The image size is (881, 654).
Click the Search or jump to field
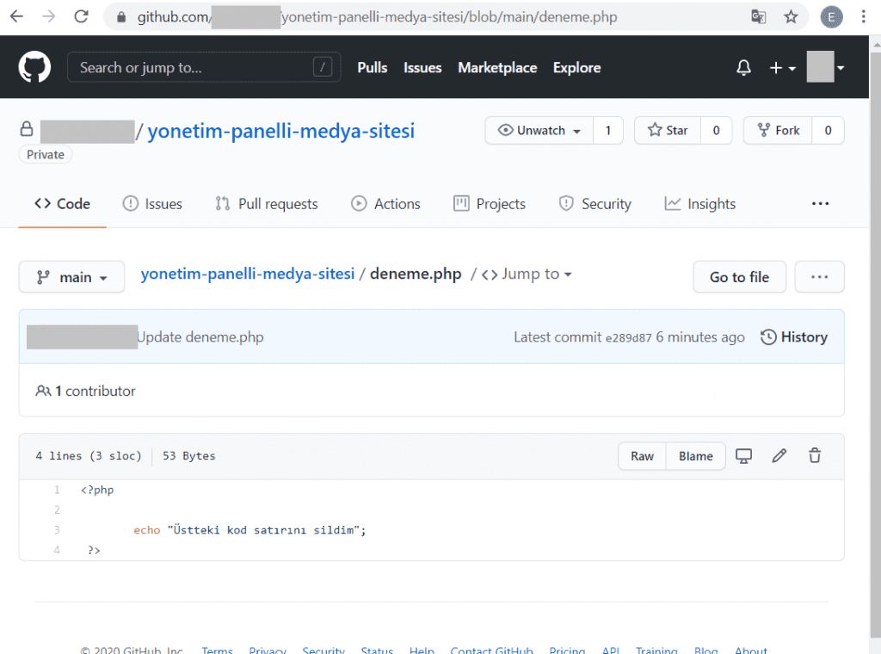tap(203, 67)
